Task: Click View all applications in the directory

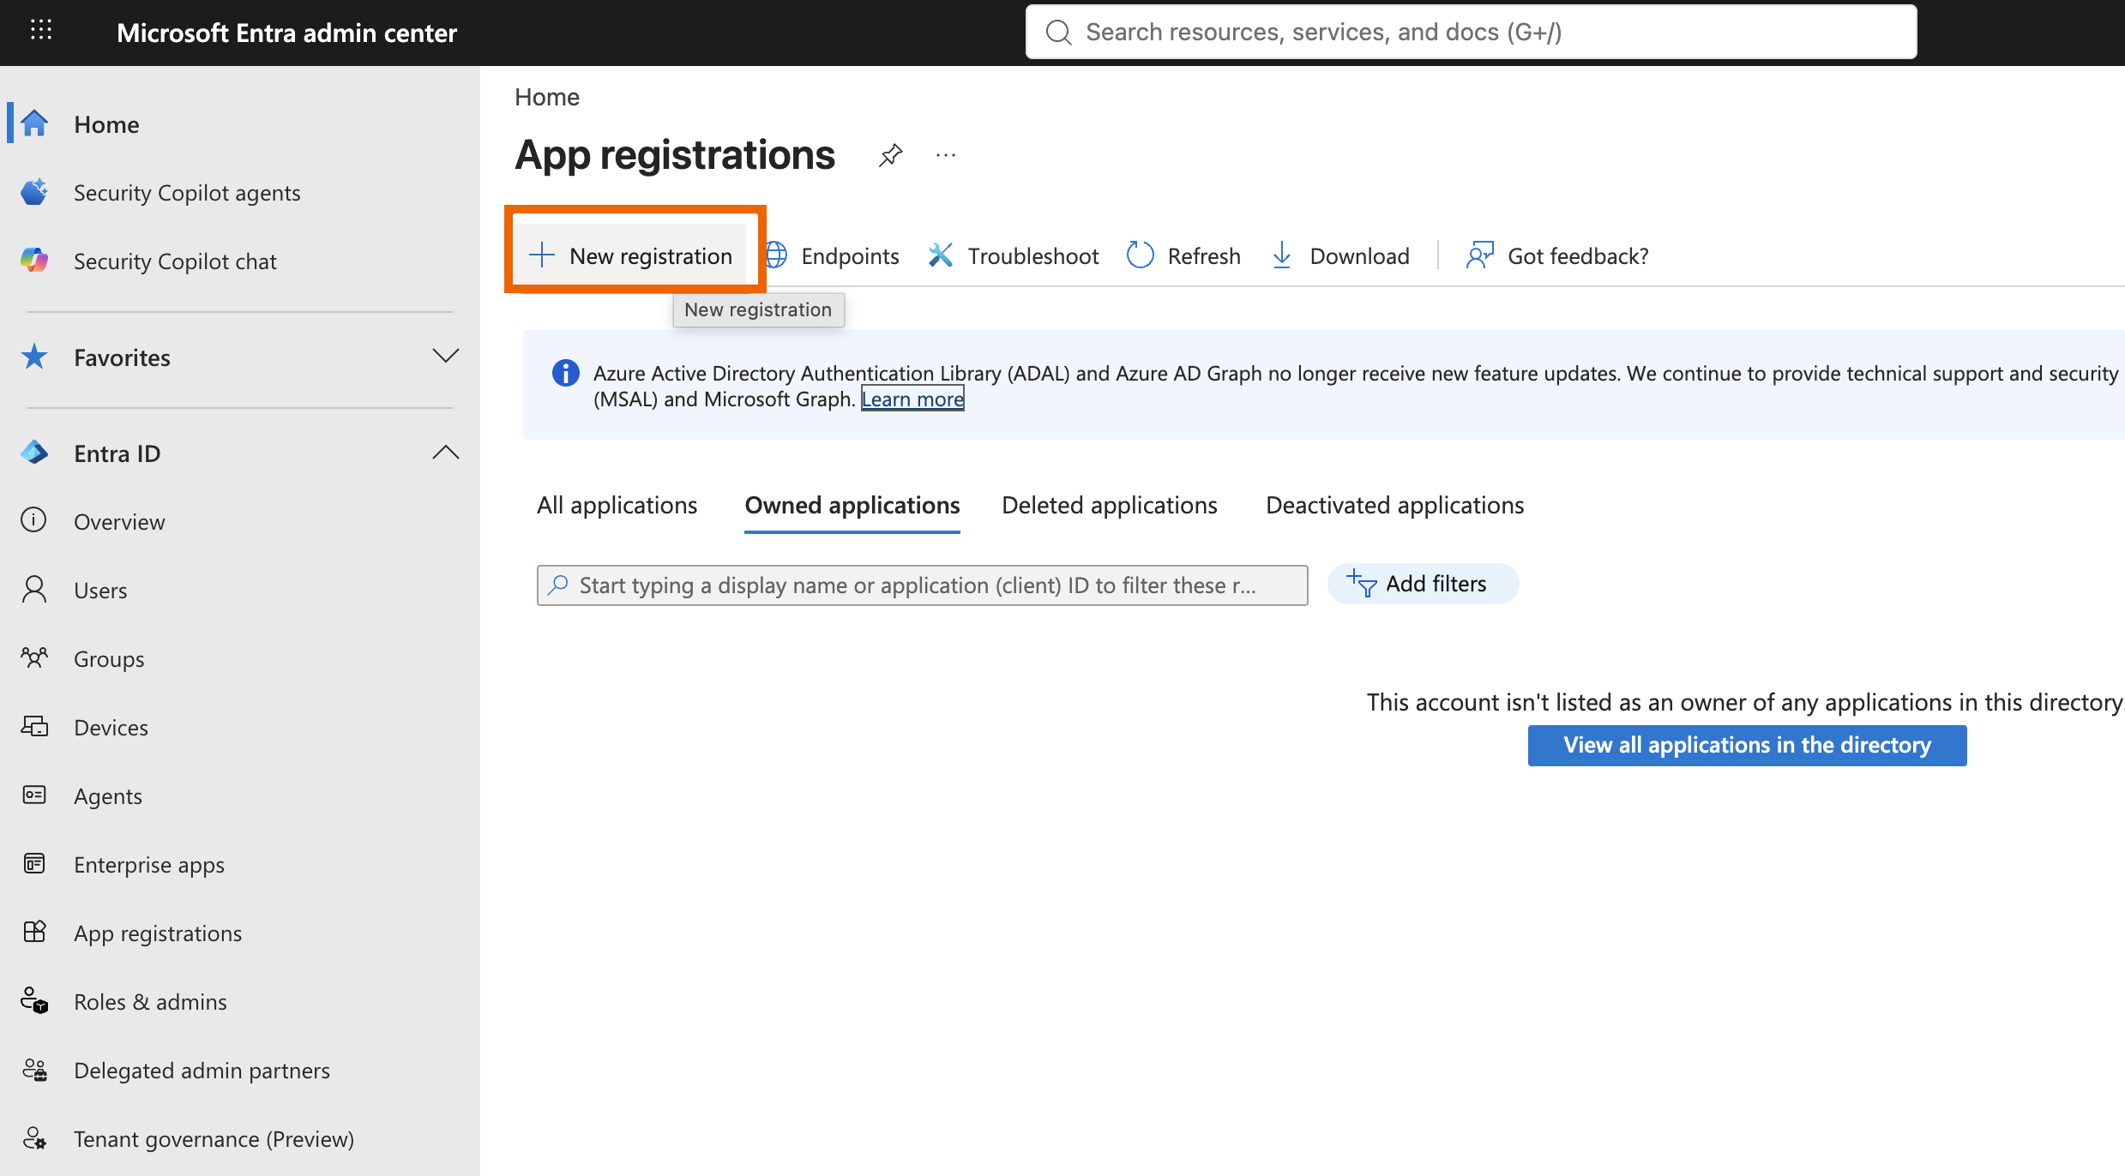Action: 1747,745
